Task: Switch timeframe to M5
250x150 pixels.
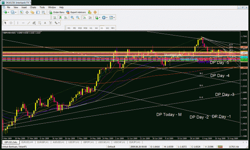Action: pyautogui.click(x=74, y=28)
